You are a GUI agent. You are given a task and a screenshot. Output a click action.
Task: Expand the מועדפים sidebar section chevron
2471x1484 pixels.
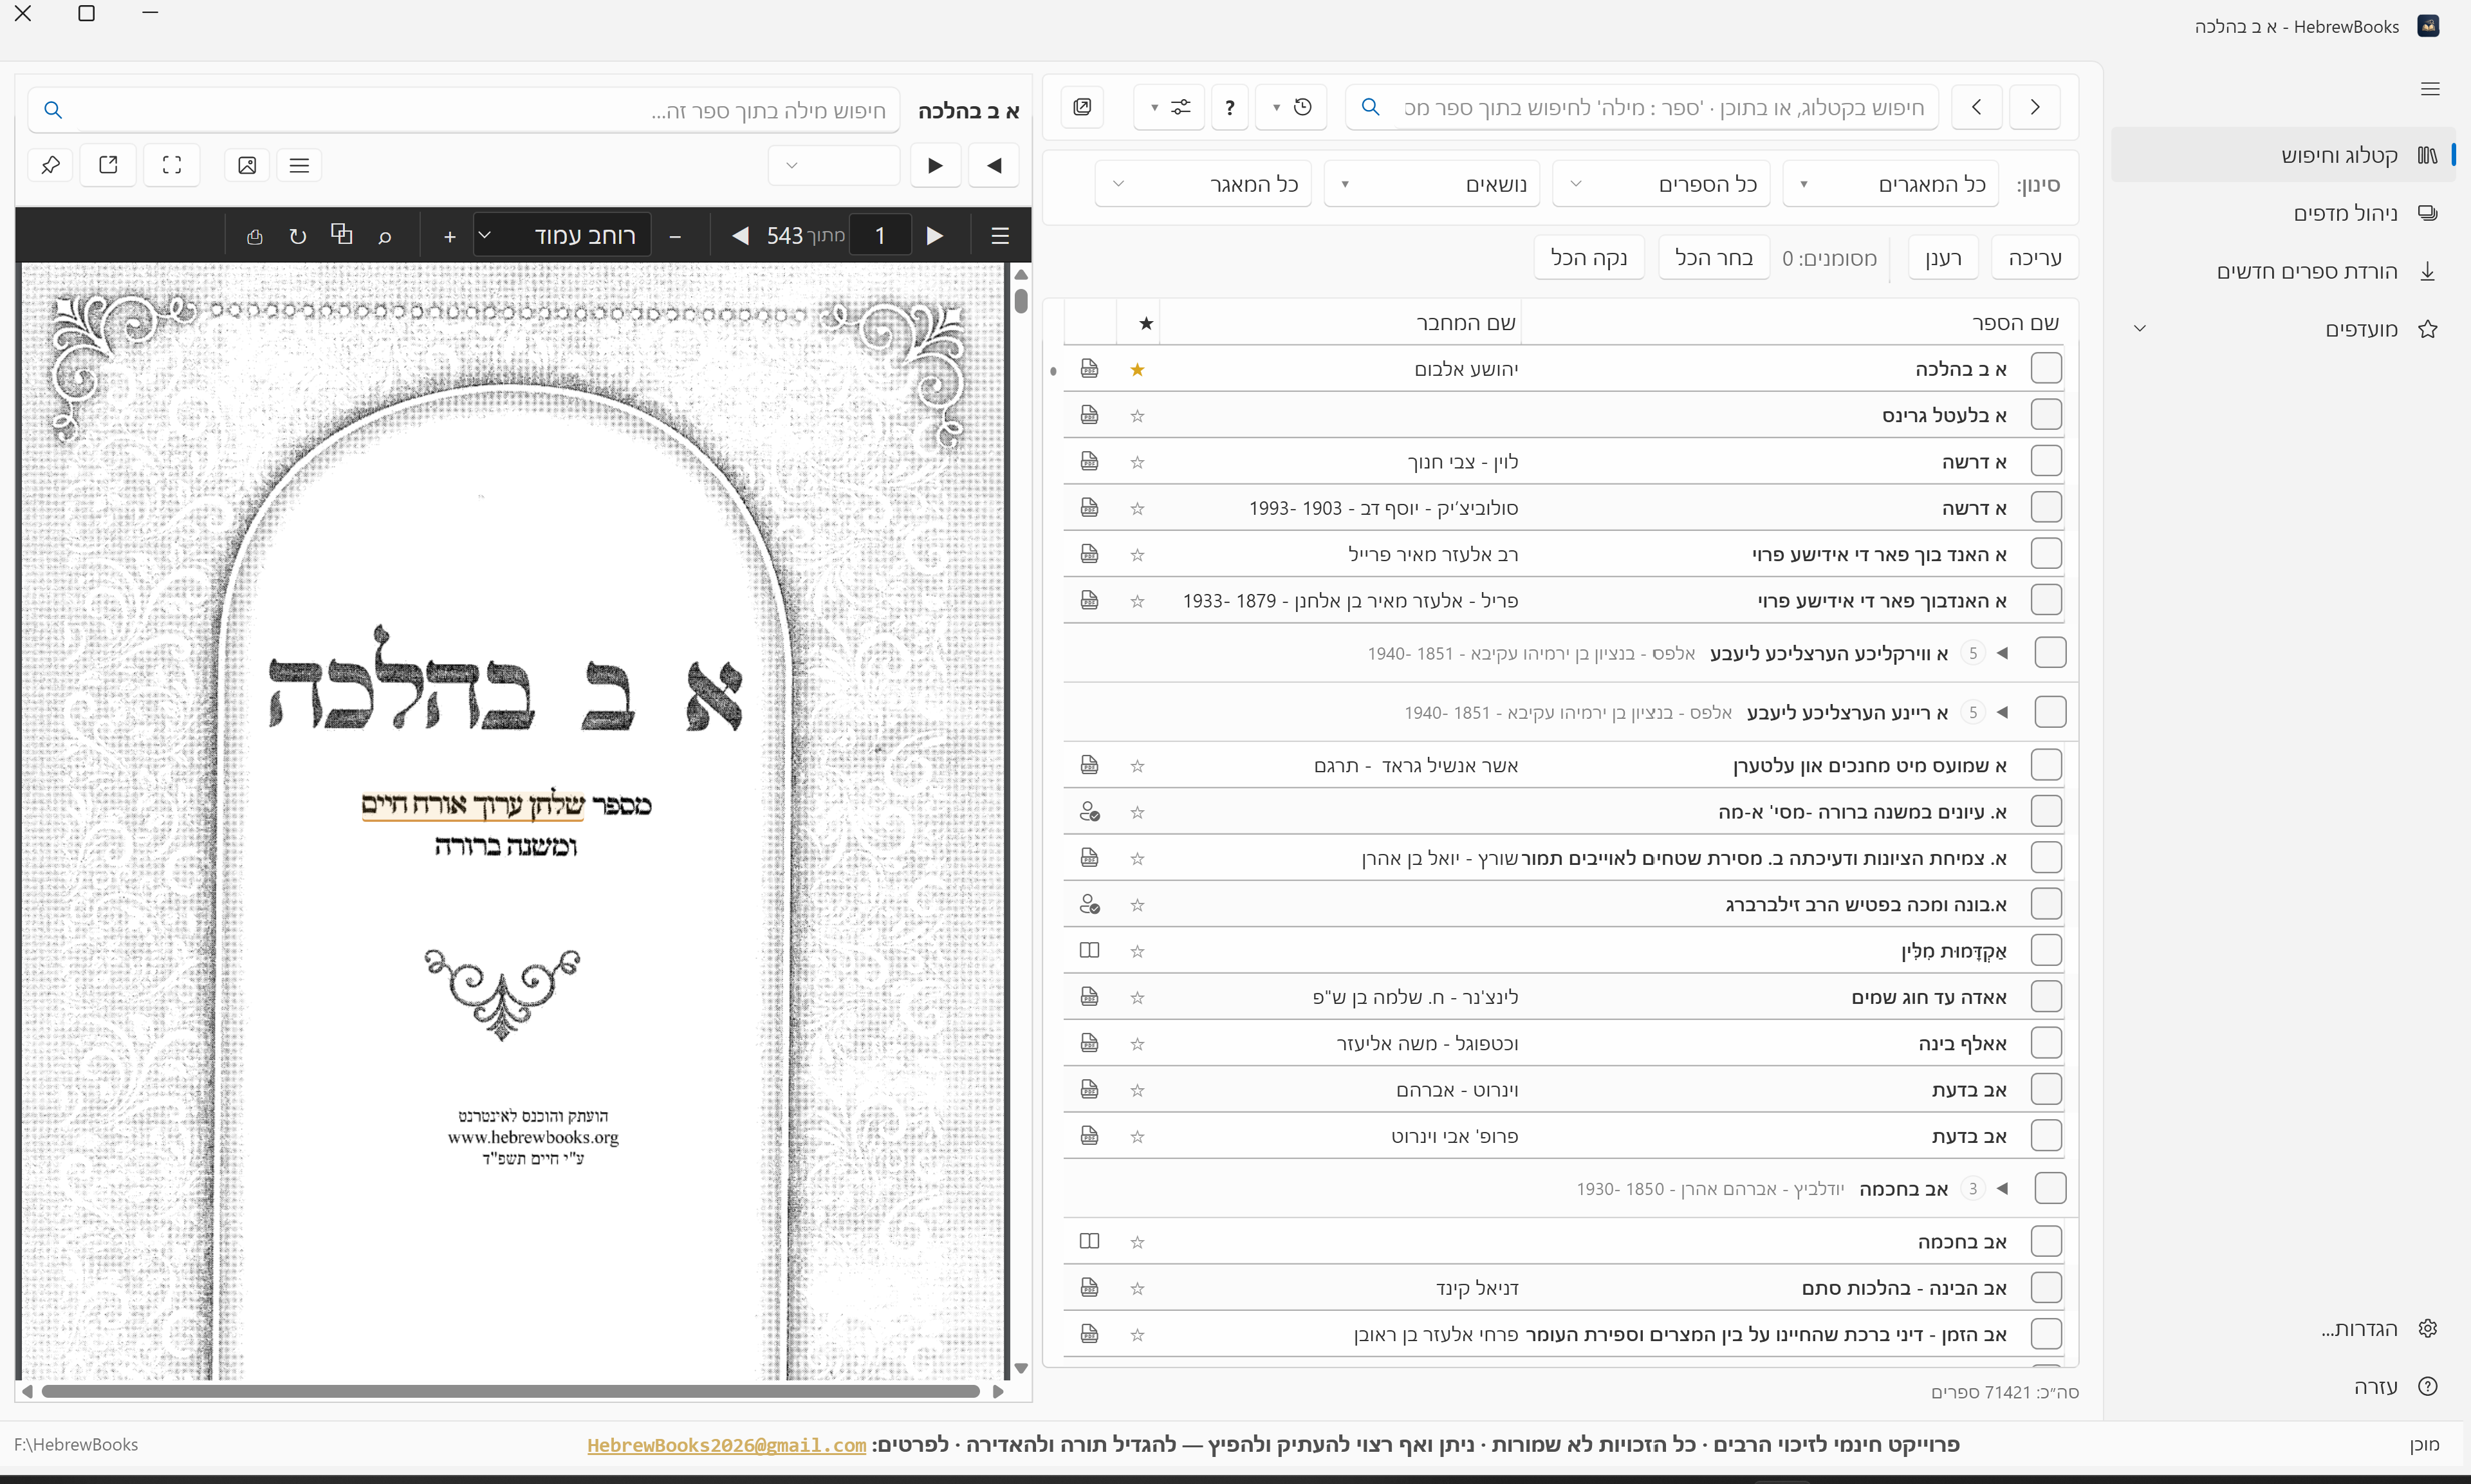[x=2139, y=329]
